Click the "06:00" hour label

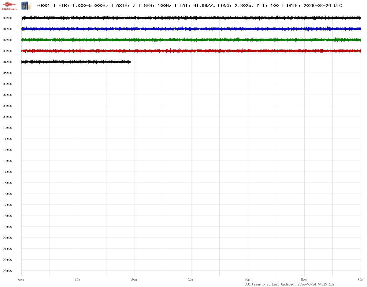[7, 84]
